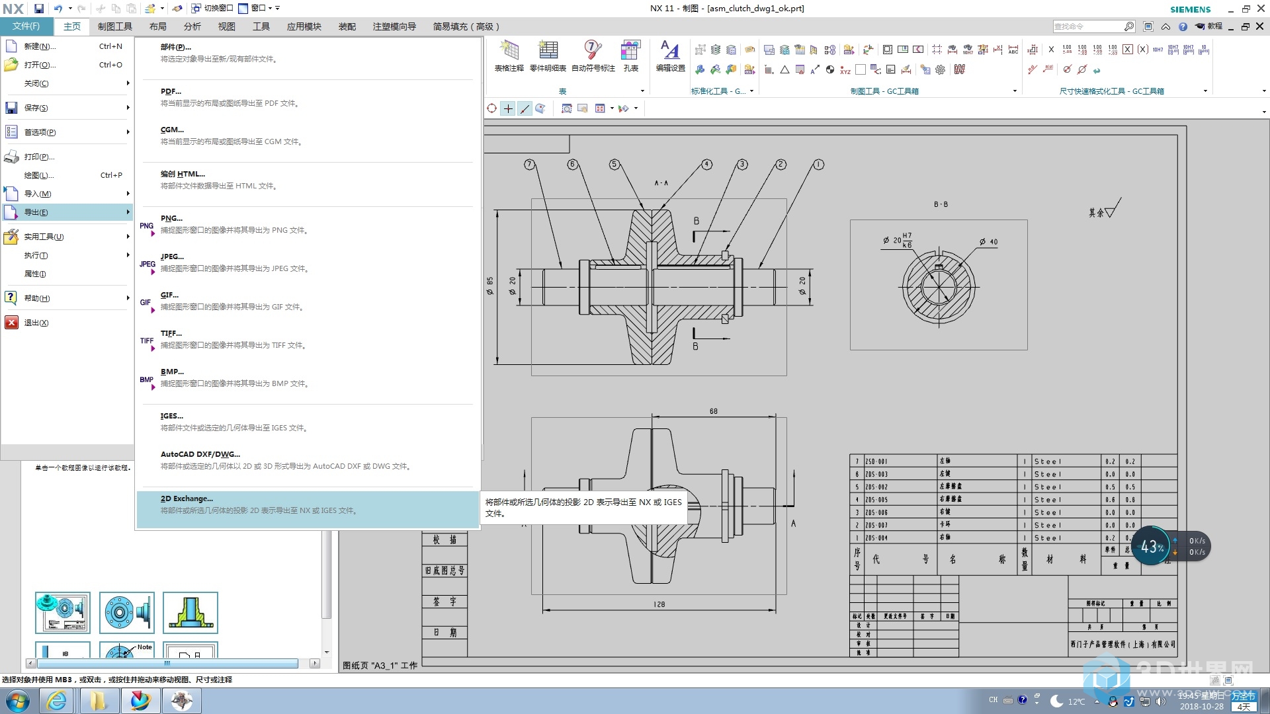Open the 孔表 hole table tool
1270x714 pixels.
tap(630, 56)
